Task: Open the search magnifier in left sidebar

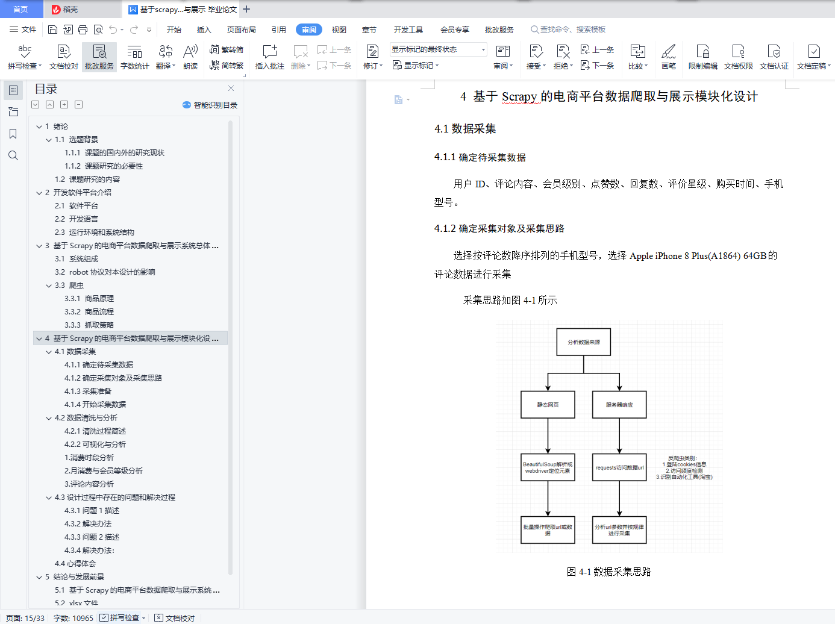Action: pos(13,155)
